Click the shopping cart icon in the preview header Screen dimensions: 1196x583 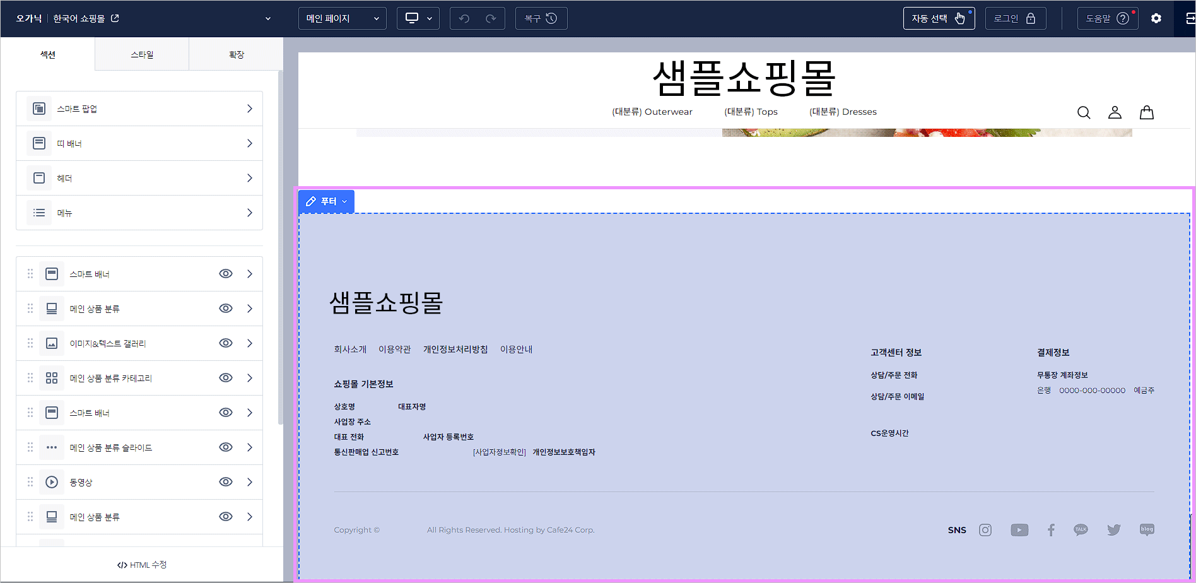[1147, 112]
